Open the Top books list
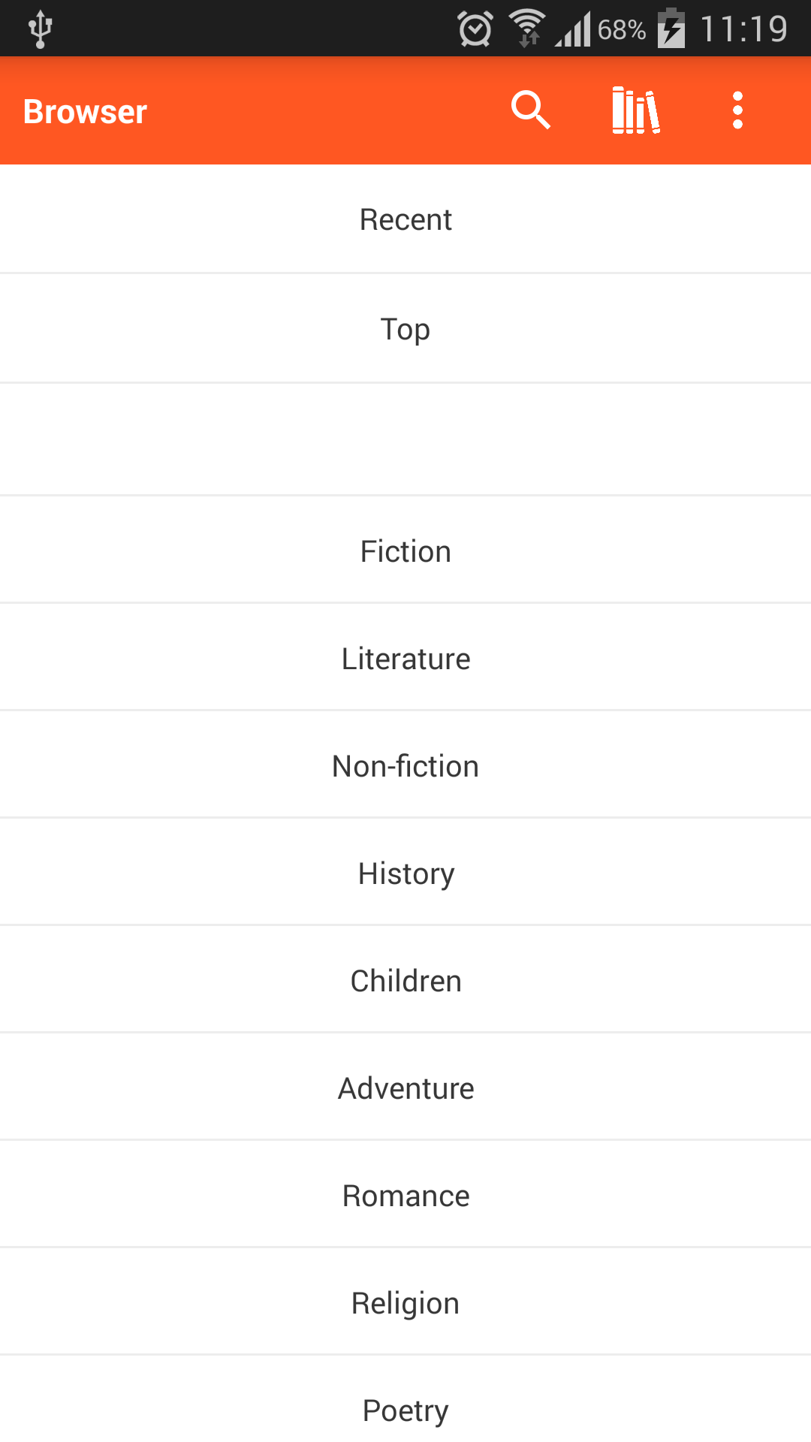This screenshot has height=1442, width=811. click(x=405, y=329)
